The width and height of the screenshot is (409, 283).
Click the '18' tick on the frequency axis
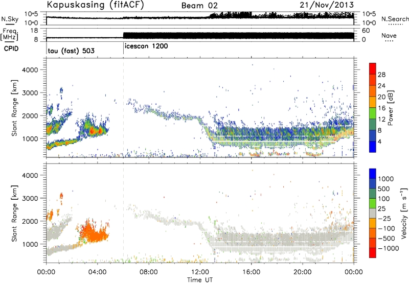(x=34, y=31)
